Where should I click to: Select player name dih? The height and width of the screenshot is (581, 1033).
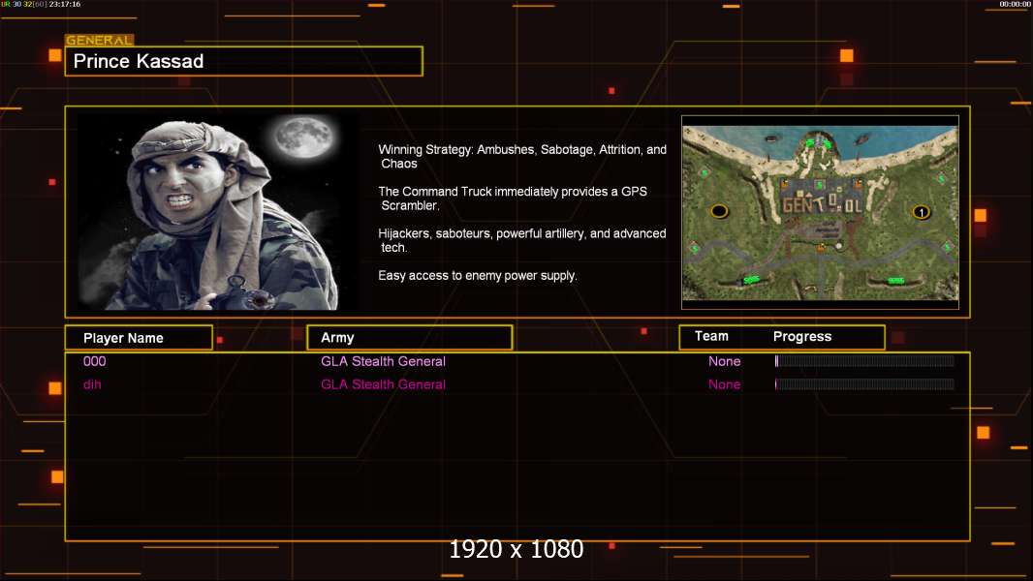(x=92, y=384)
